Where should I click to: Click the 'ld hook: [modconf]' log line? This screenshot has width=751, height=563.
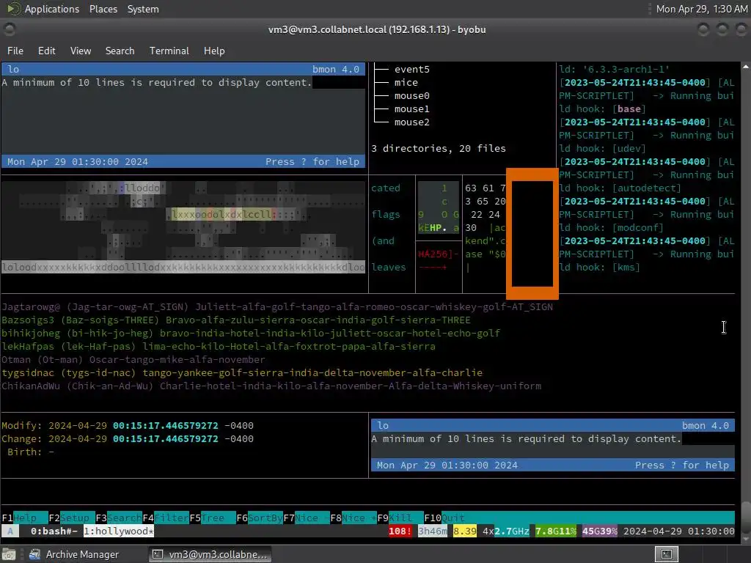pos(611,228)
